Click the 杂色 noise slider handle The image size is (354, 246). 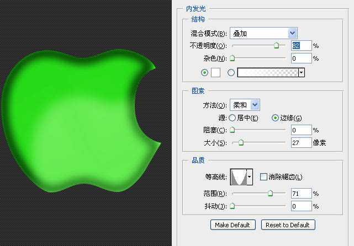pyautogui.click(x=233, y=58)
